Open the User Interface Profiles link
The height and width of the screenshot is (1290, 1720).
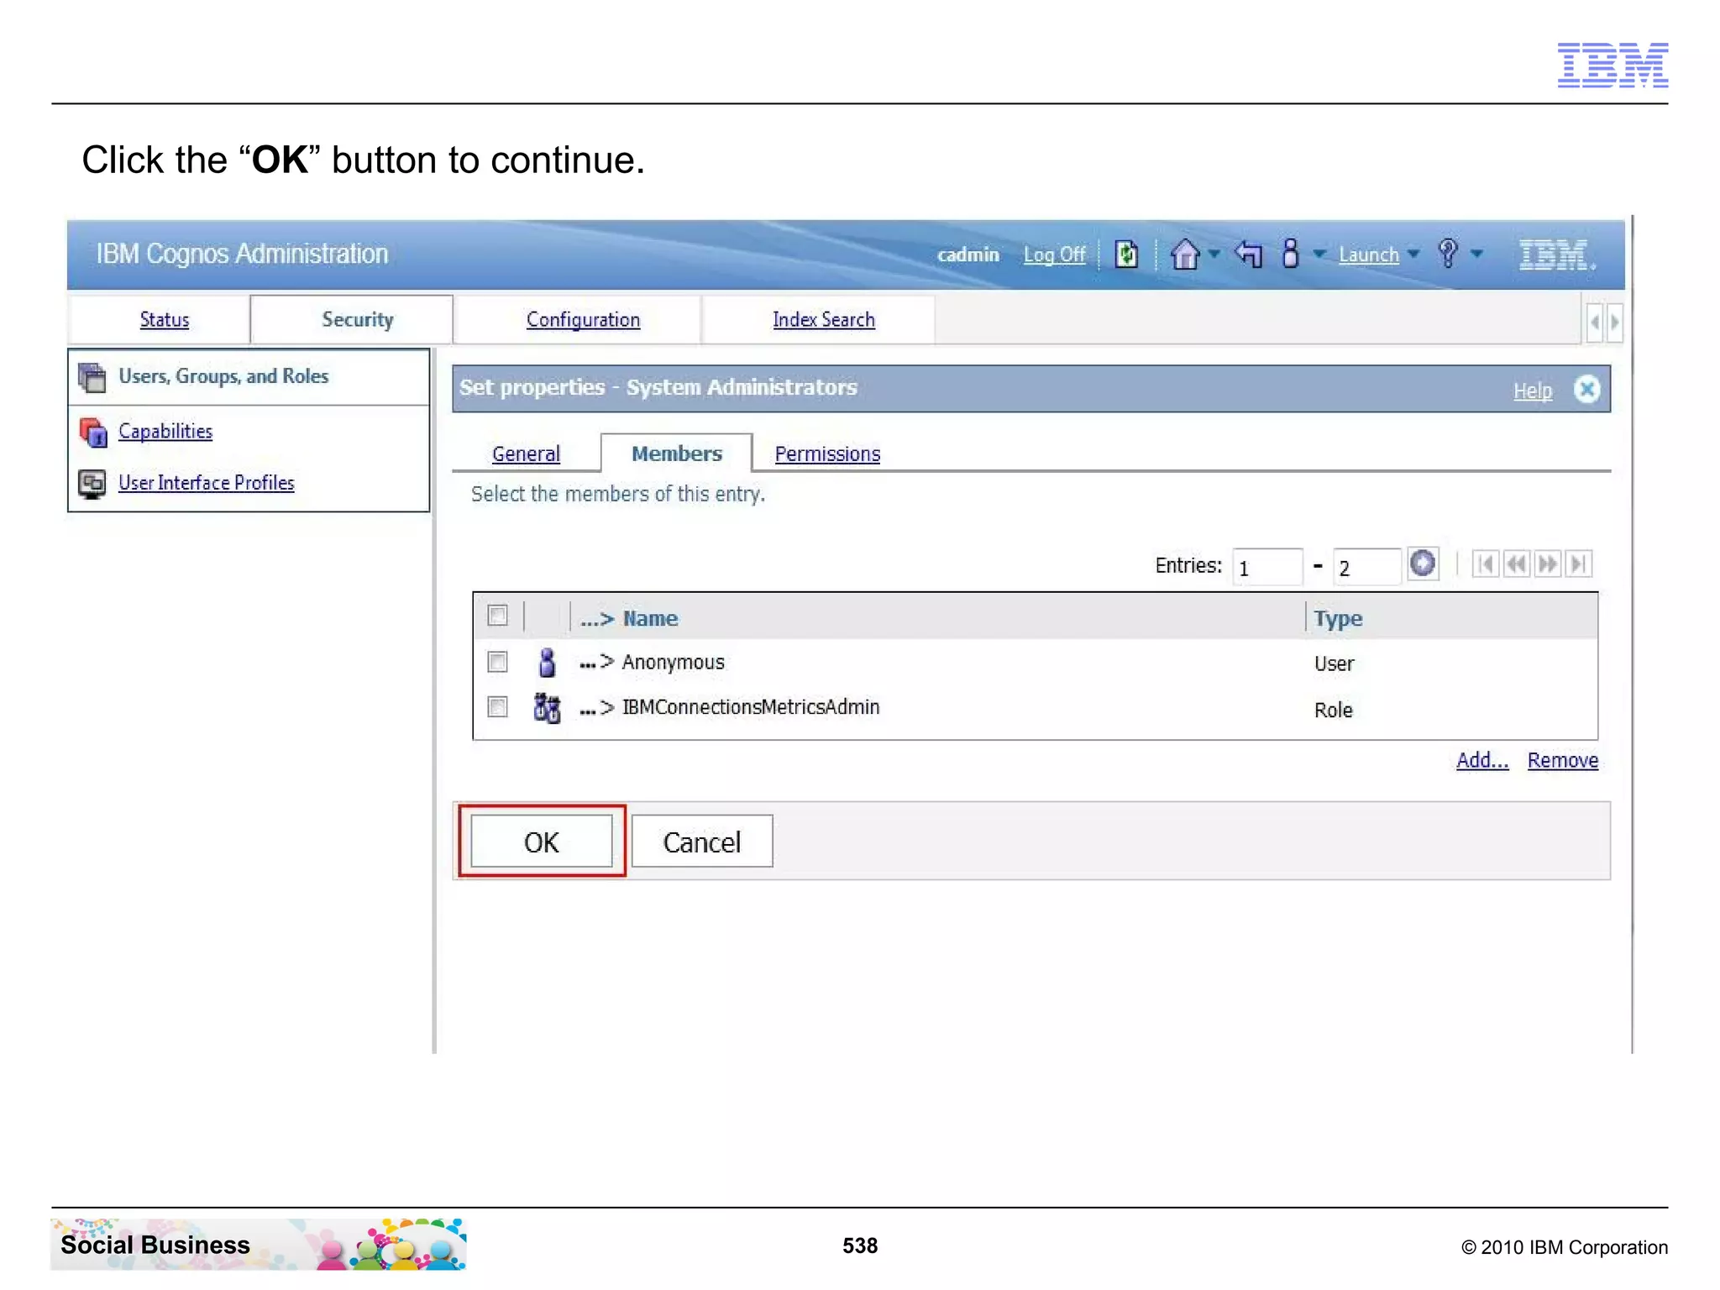[207, 483]
